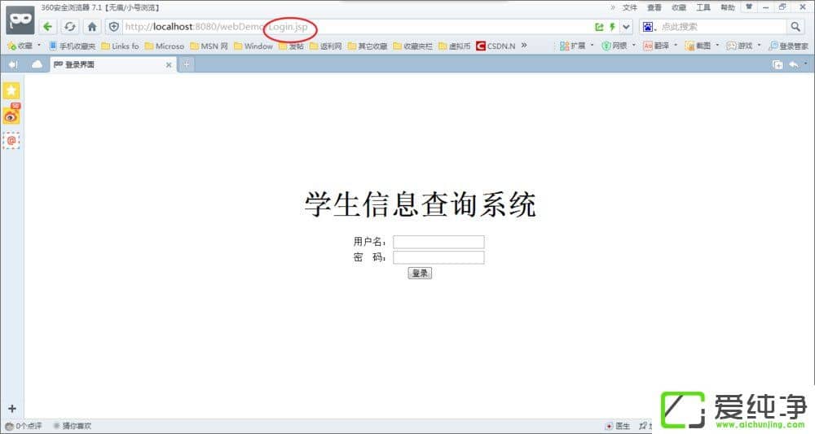Open the 扩展 extensions dropdown
This screenshot has width=815, height=434.
click(576, 46)
